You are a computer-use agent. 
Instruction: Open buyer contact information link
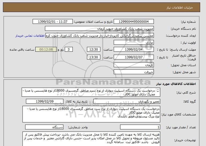30,36
